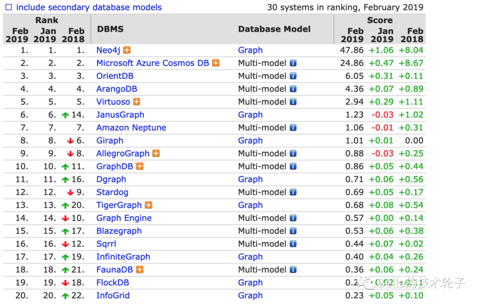Click green up arrow in Dgraph row

pos(65,180)
